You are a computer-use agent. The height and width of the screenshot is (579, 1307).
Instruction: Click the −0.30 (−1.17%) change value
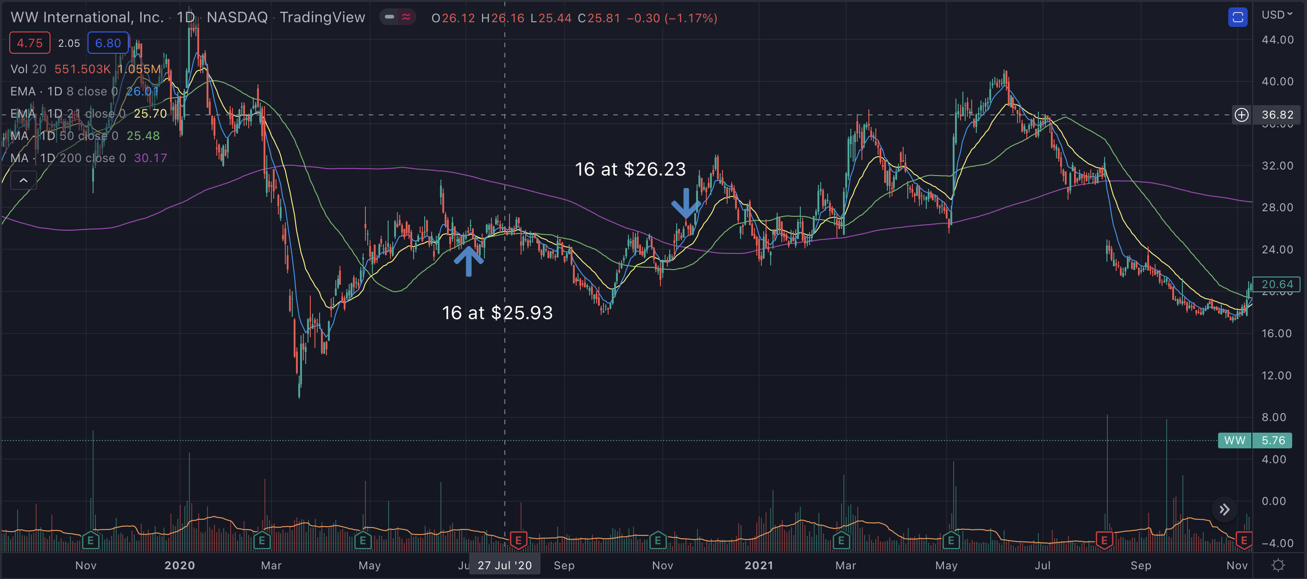point(672,18)
